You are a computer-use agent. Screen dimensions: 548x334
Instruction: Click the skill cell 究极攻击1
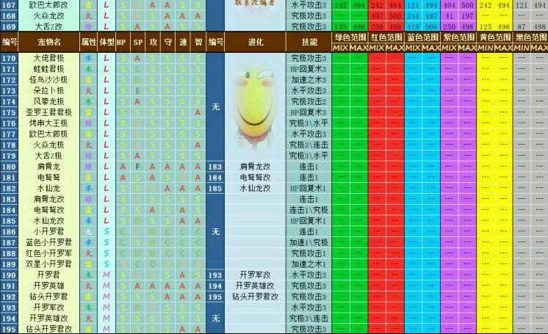pyautogui.click(x=309, y=253)
